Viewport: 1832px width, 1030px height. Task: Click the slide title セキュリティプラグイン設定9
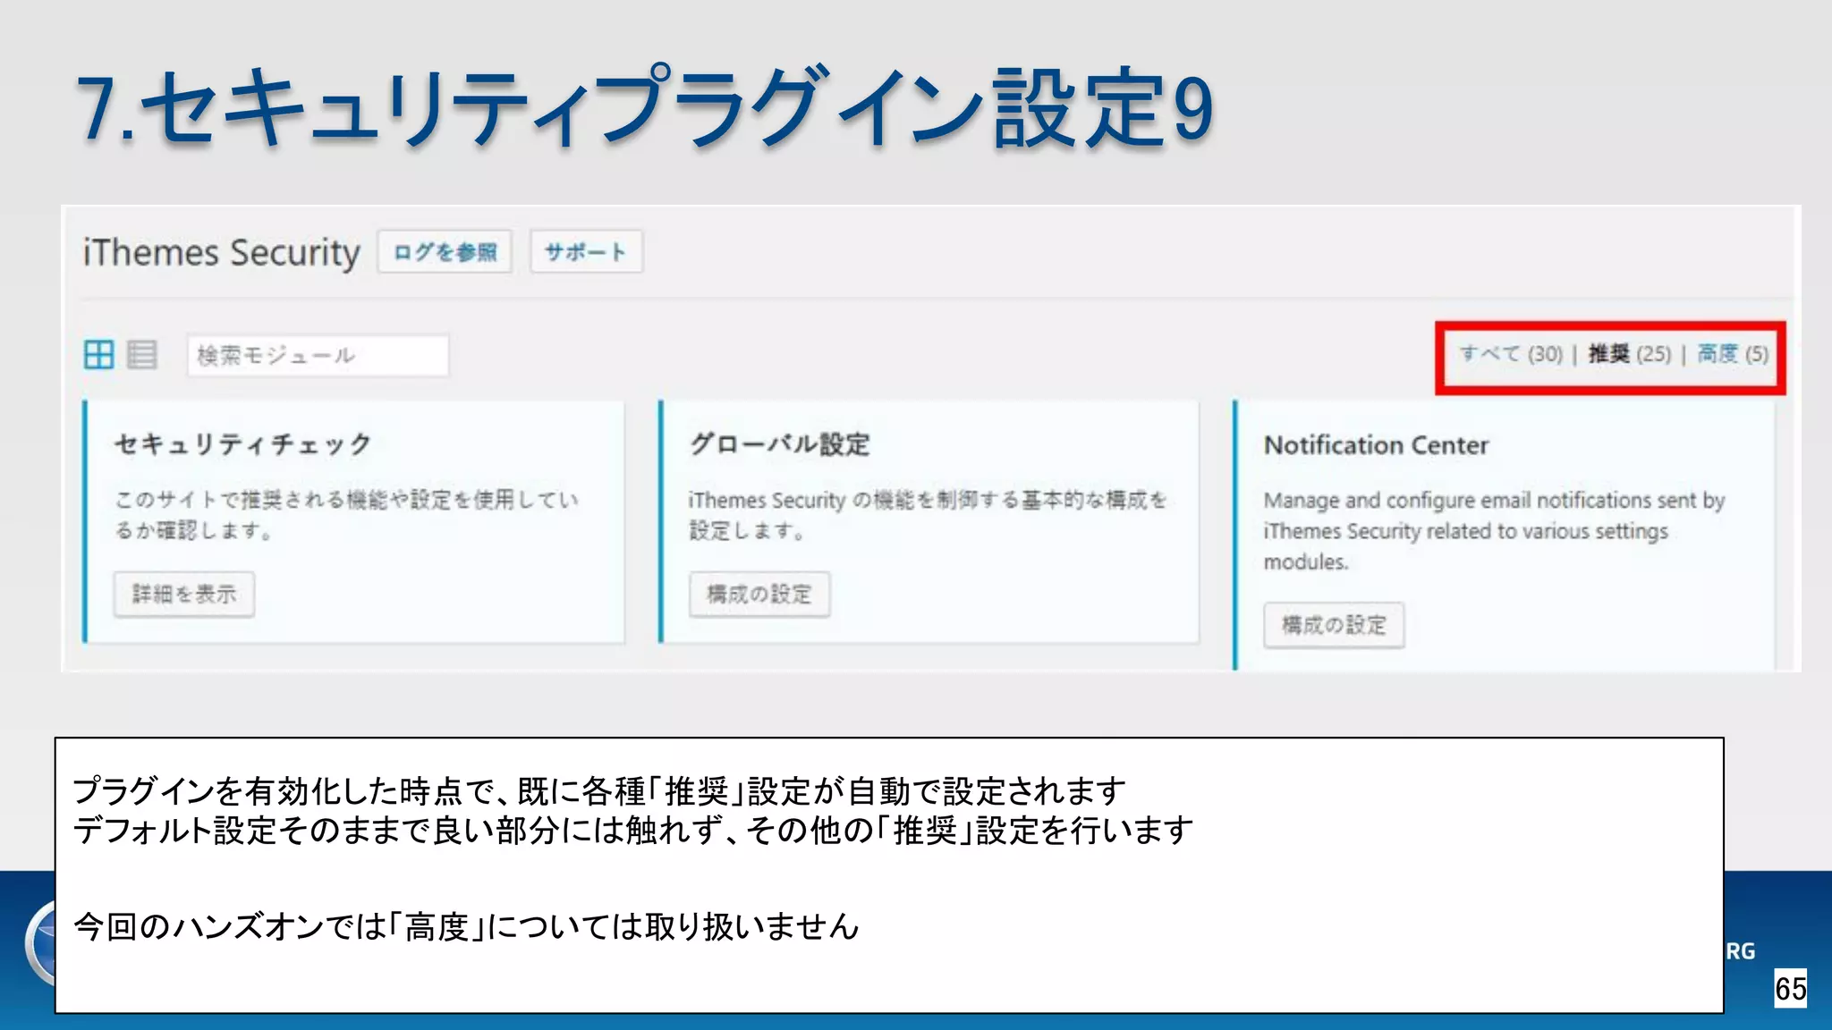(x=644, y=109)
